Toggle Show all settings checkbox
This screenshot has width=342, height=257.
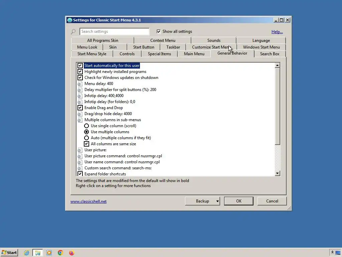[159, 31]
